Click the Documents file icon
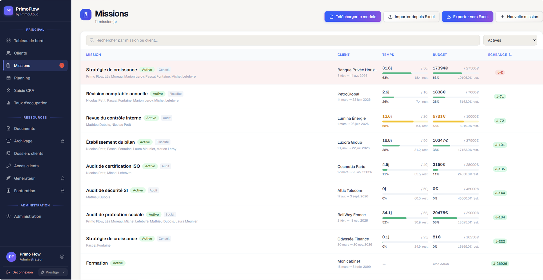Image resolution: width=543 pixels, height=280 pixels. (8, 128)
